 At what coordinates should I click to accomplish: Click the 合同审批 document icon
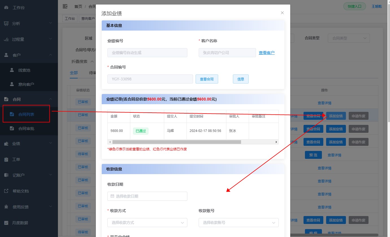[12, 128]
